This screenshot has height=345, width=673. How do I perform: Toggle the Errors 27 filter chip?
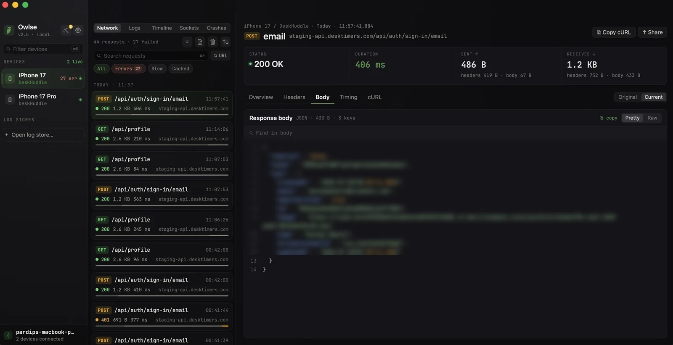click(x=128, y=68)
